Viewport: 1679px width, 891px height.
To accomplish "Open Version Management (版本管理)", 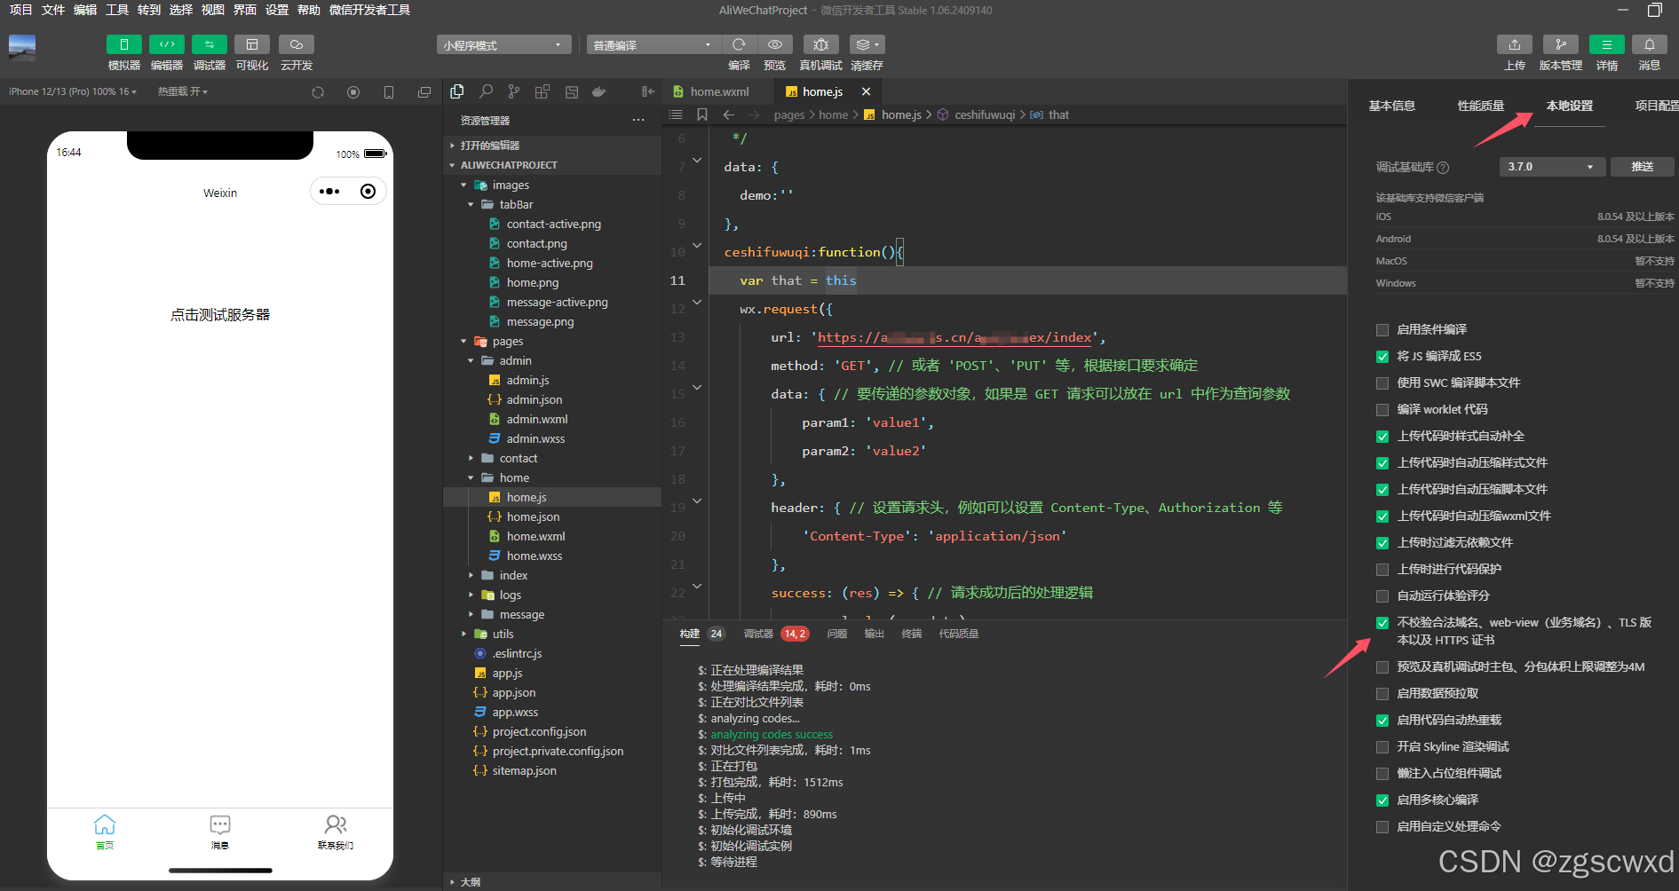I will [x=1561, y=44].
